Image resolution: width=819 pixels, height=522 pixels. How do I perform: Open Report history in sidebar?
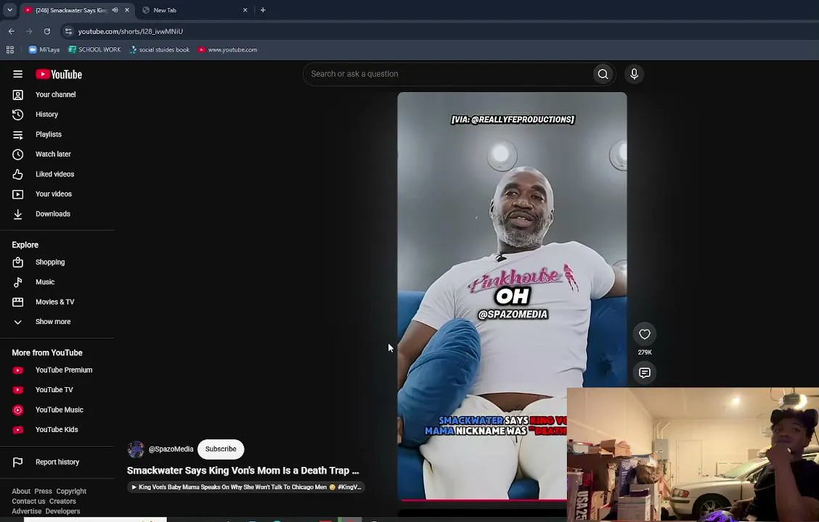[57, 462]
